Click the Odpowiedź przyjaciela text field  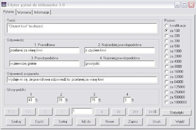tap(82, 79)
